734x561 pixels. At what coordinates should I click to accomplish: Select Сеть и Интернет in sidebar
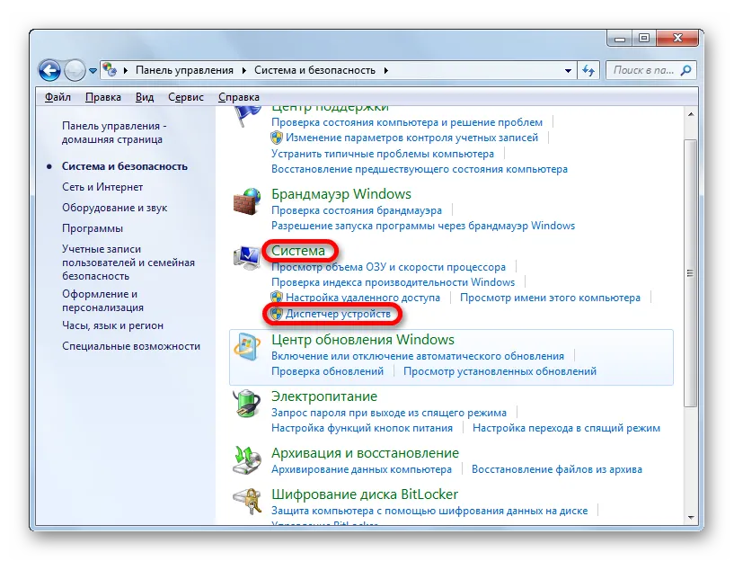102,187
